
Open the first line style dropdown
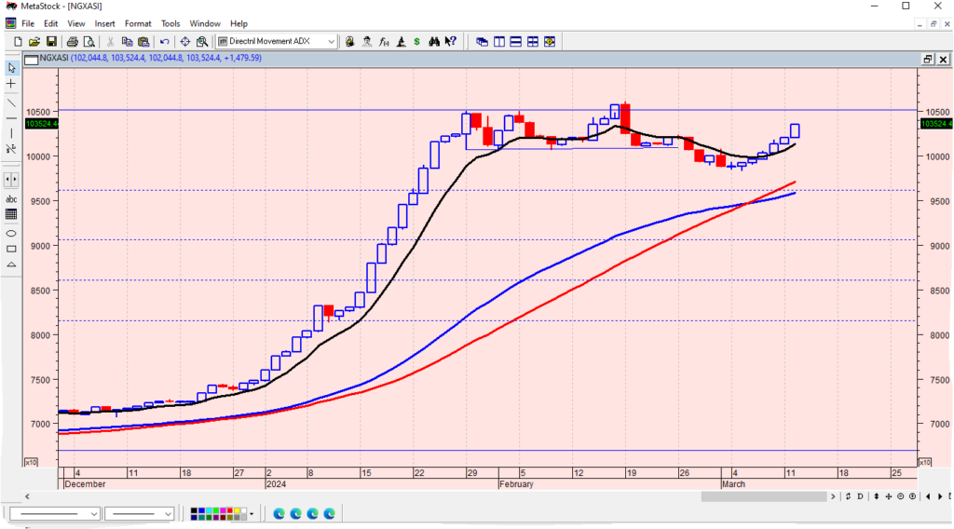pyautogui.click(x=94, y=513)
